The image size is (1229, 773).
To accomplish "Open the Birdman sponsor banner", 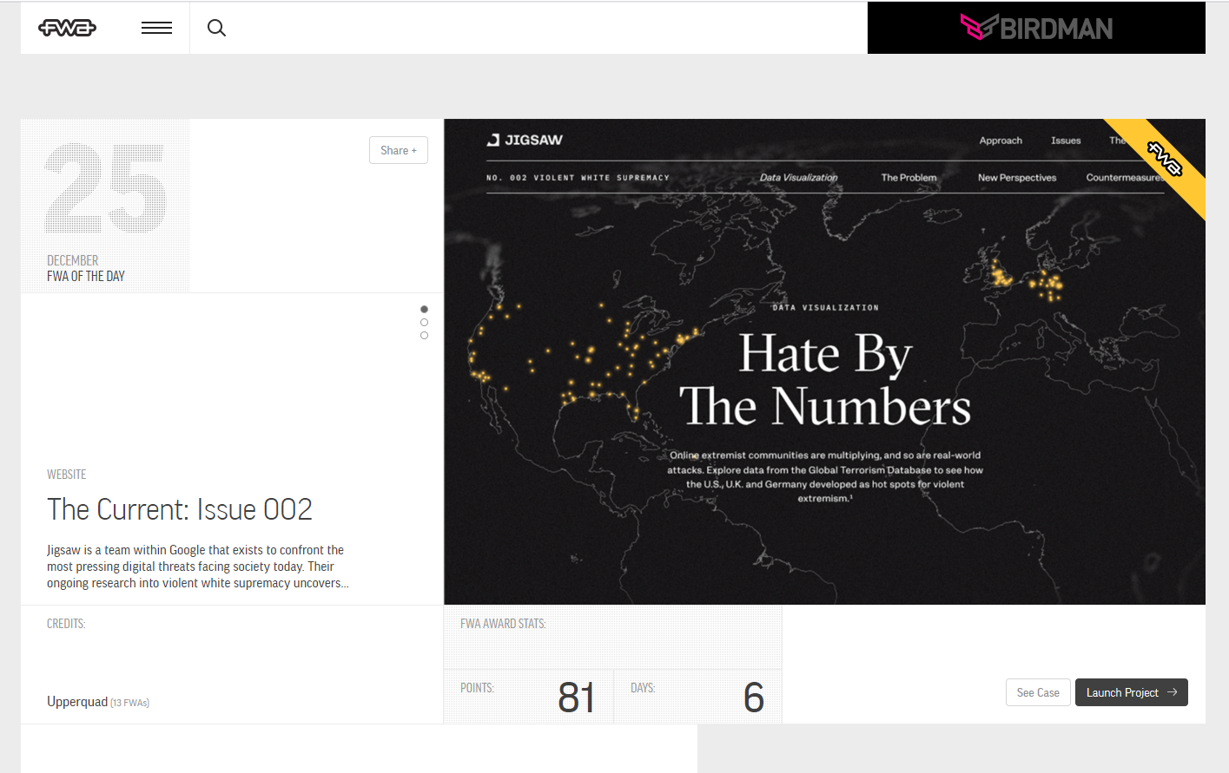I will pos(1036,28).
